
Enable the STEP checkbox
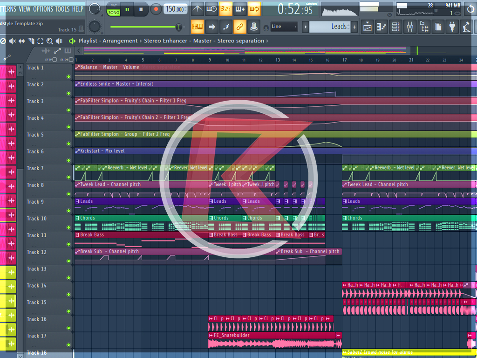point(55,60)
